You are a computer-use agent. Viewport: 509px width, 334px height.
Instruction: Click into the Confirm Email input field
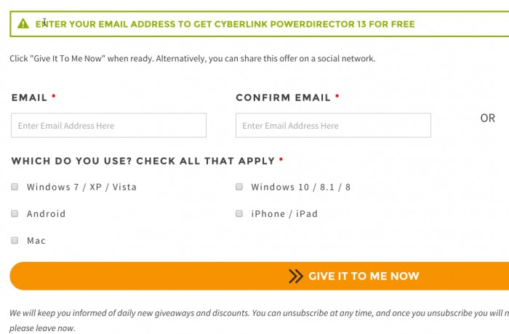click(333, 125)
